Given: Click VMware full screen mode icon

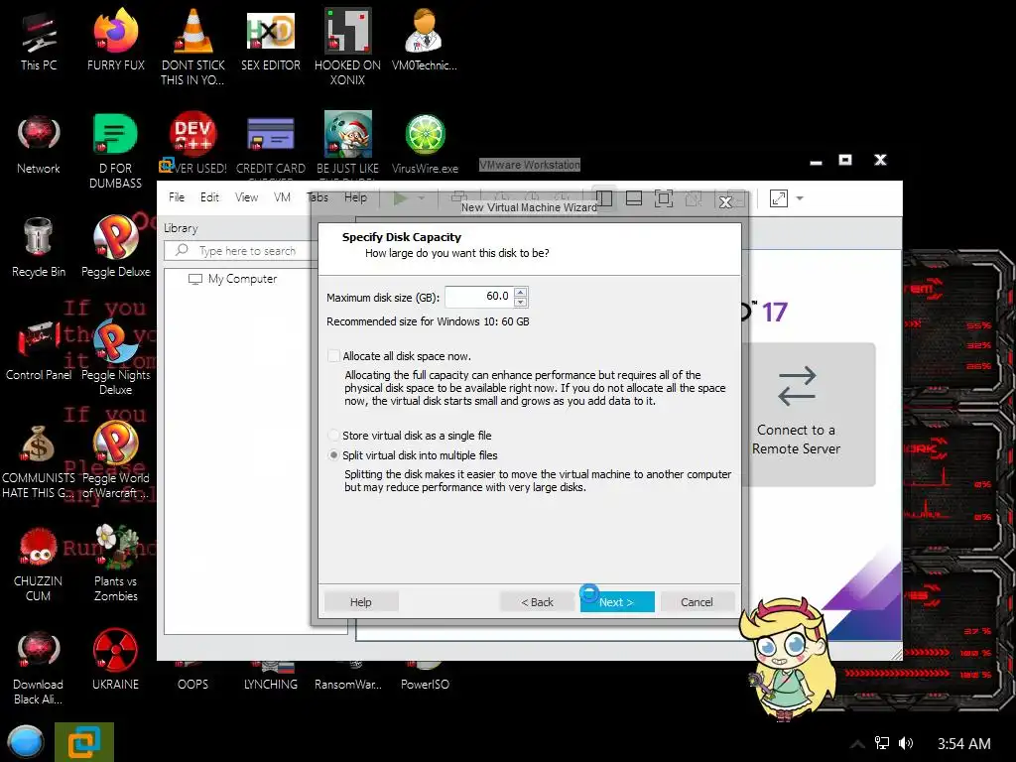Looking at the screenshot, I should coord(664,198).
